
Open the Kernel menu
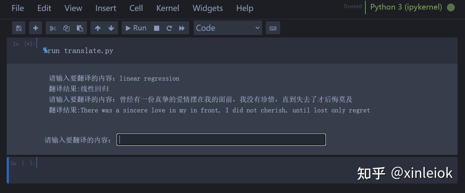[x=167, y=8]
